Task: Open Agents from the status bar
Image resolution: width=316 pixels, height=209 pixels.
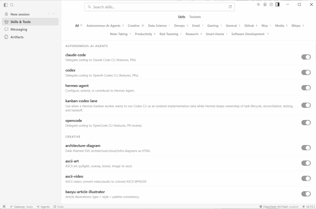Action: click(x=43, y=207)
